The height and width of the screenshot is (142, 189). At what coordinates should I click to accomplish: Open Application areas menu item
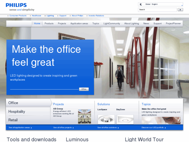click(79, 23)
